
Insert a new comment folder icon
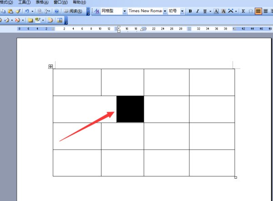pyautogui.click(x=30, y=20)
